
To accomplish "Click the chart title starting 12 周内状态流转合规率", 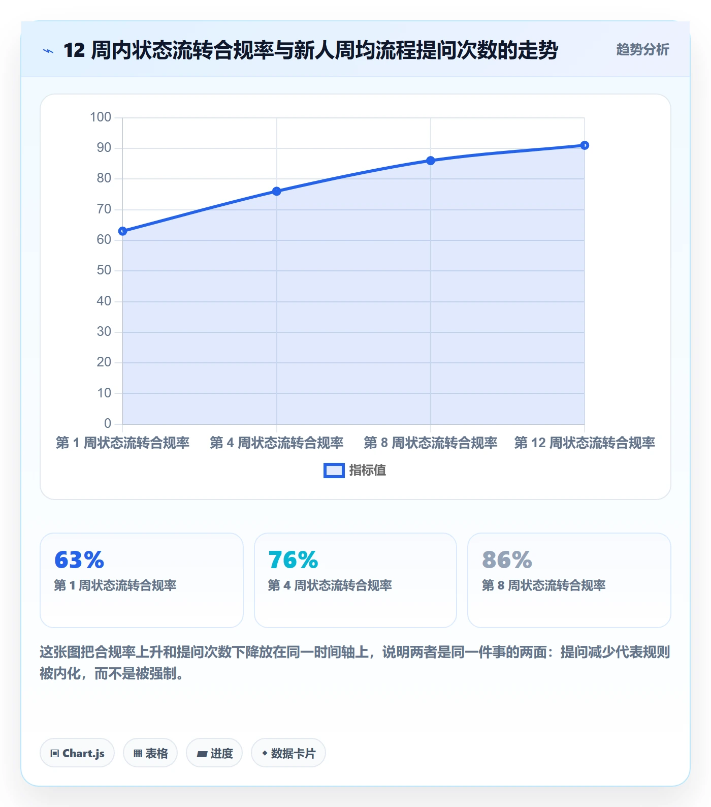I will tap(311, 50).
